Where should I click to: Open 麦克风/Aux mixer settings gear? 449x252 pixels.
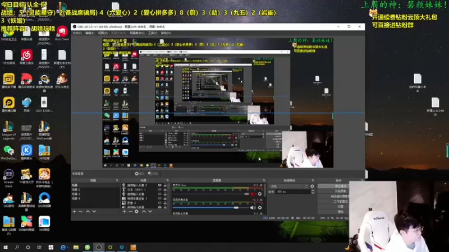coord(260,194)
